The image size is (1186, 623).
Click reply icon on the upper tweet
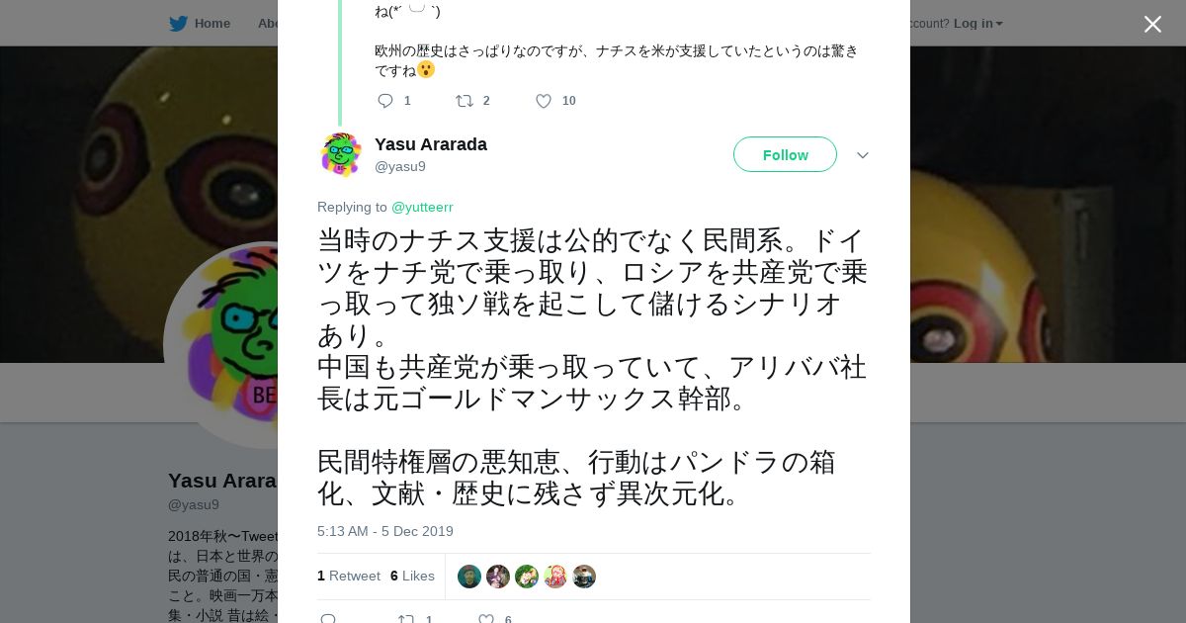(385, 101)
